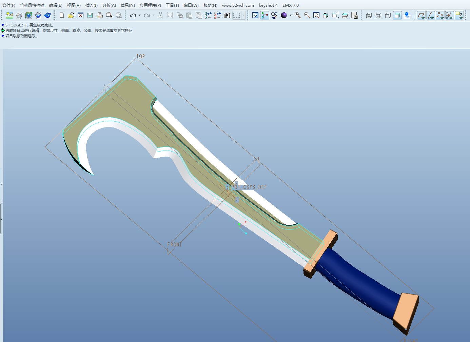Screen dimensions: 470x342
Task: Open the 竹林风快捷键 menu
Action: pos(32,5)
